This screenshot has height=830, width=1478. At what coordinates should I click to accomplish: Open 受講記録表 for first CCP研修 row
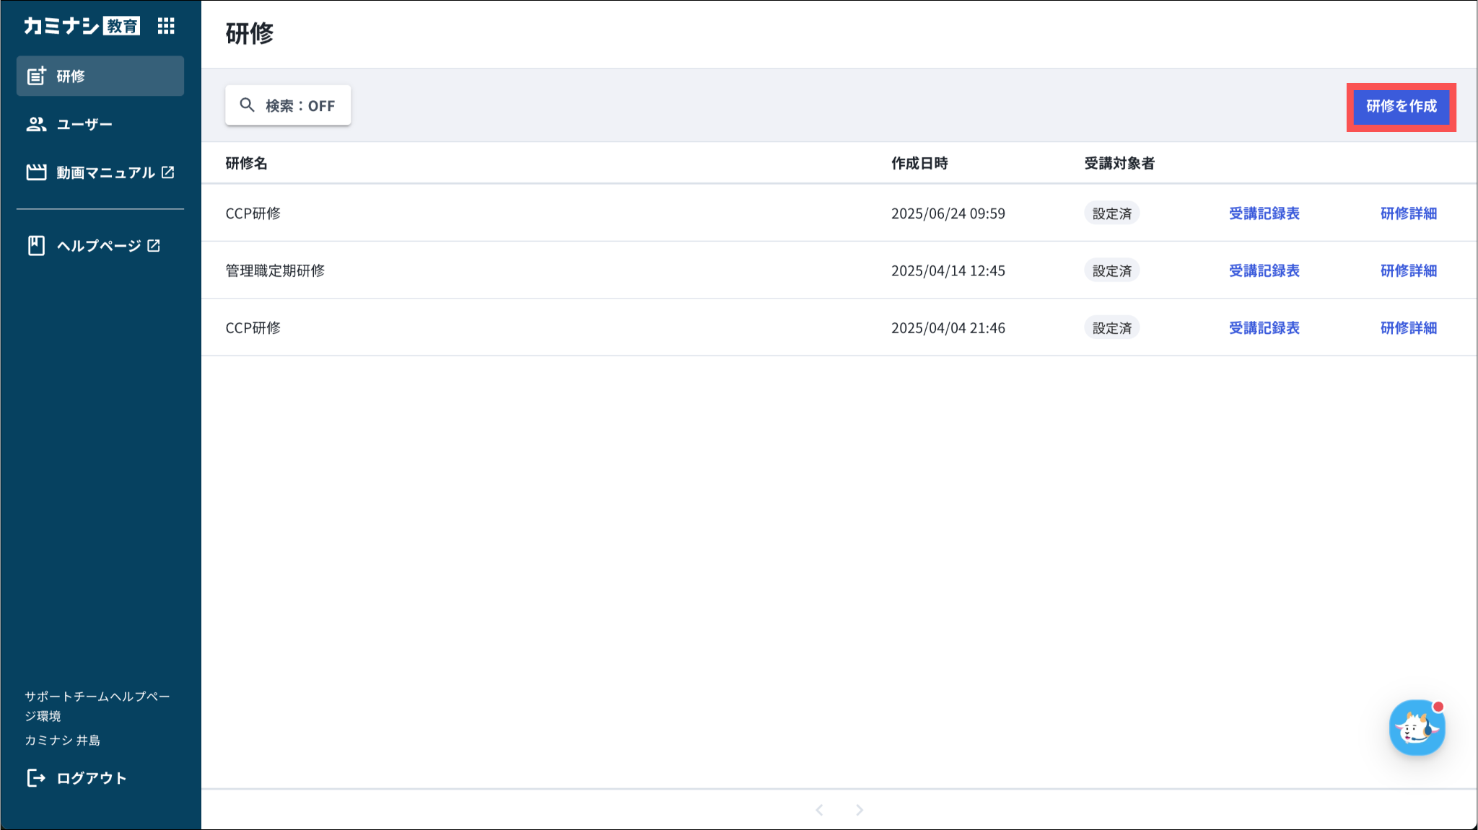pos(1264,213)
